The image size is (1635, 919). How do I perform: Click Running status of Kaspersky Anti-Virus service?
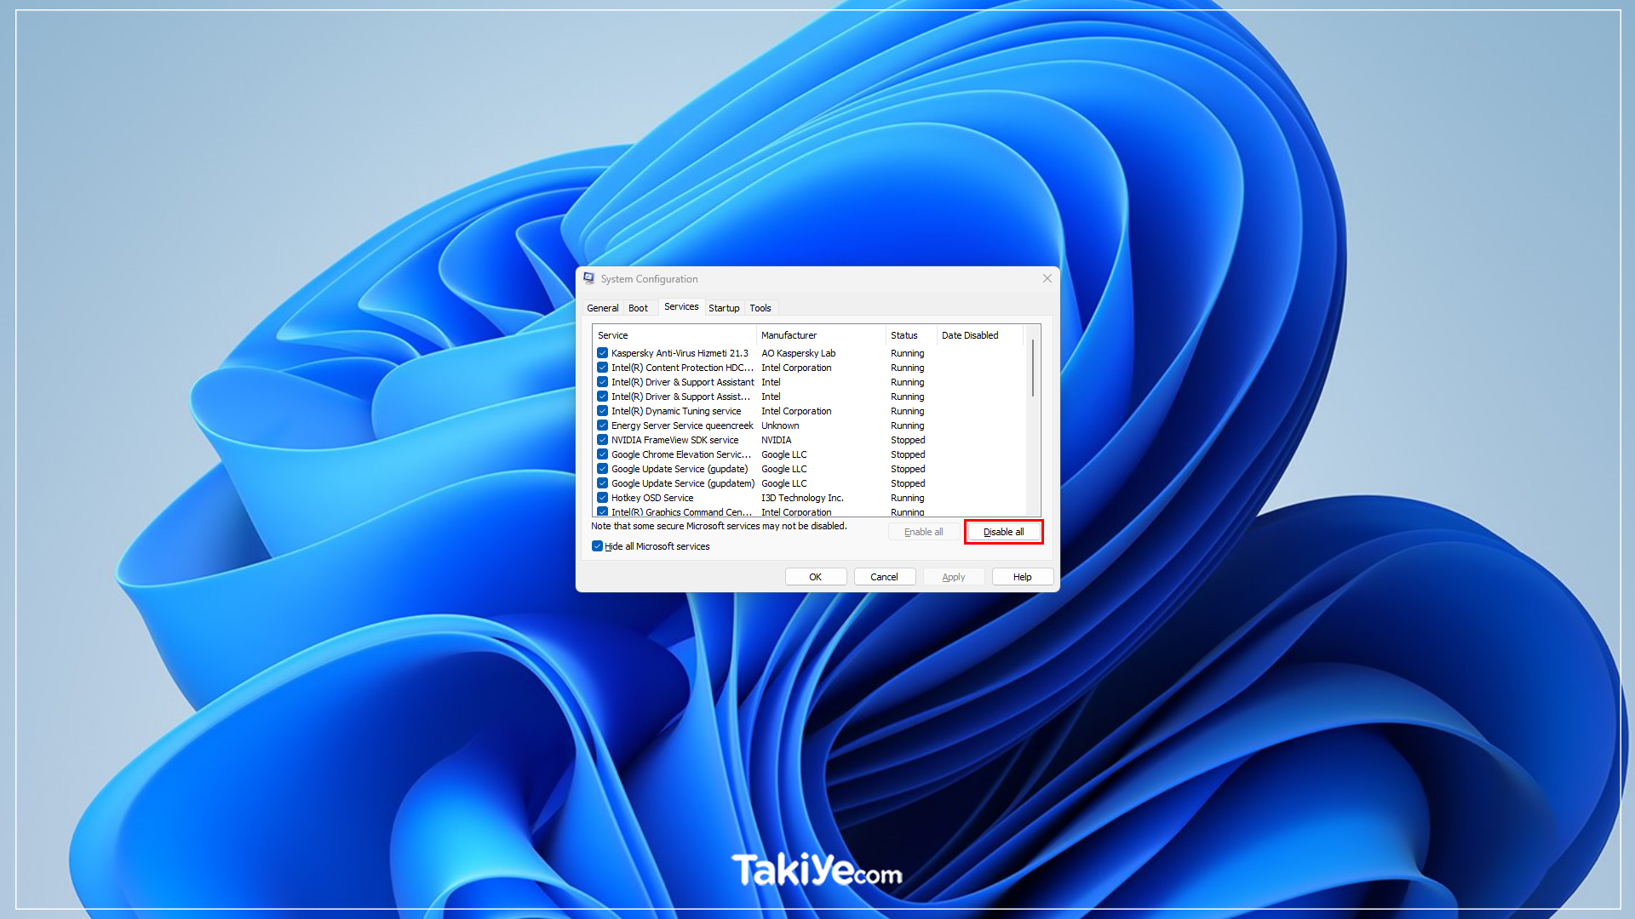[x=907, y=353]
